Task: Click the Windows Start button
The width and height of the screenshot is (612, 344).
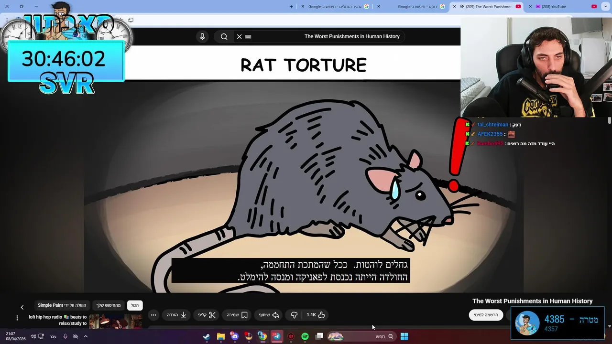Action: tap(404, 336)
